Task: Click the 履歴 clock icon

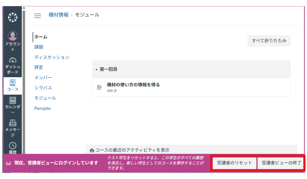Action: [13, 146]
